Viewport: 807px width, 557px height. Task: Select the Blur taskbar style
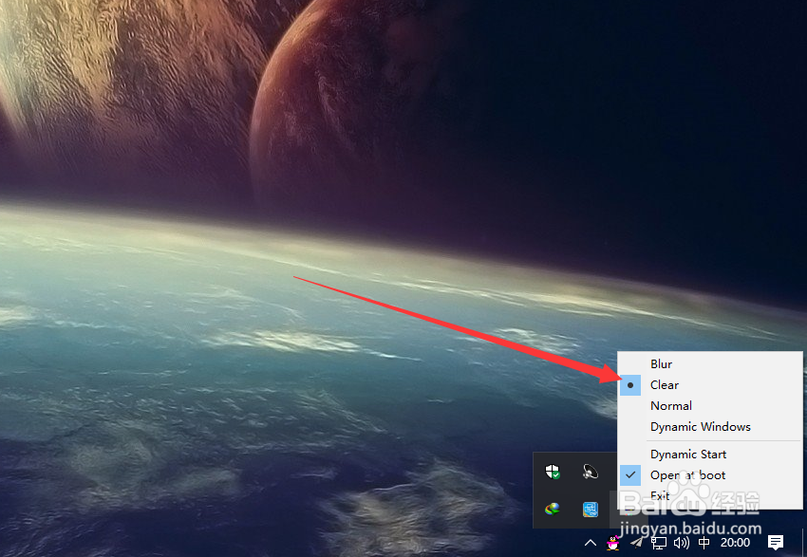coord(710,364)
